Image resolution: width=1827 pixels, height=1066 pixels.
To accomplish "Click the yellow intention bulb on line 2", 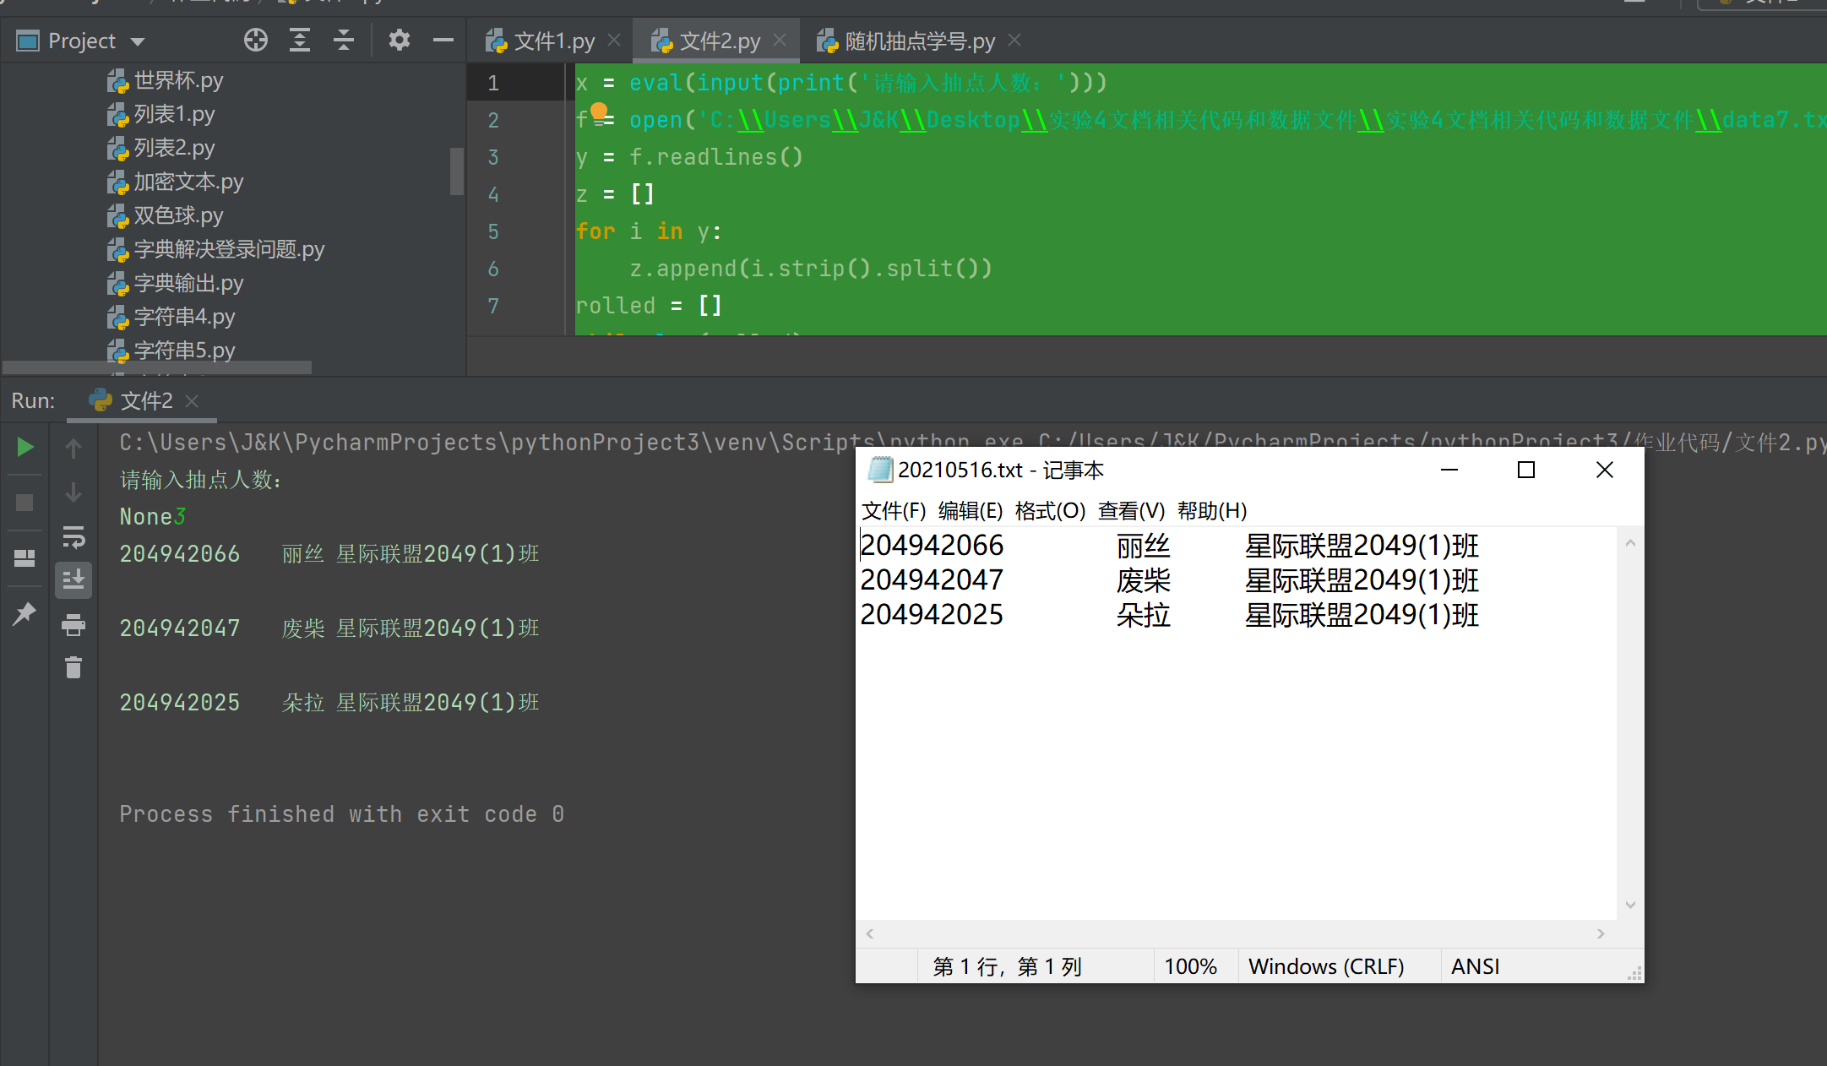I will (x=599, y=111).
